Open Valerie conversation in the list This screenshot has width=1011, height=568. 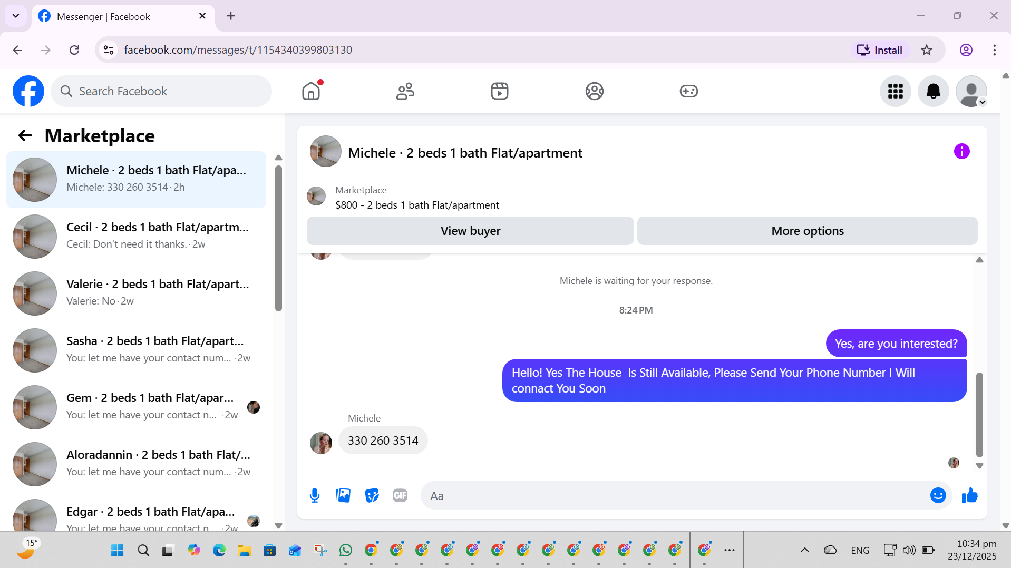tap(136, 293)
